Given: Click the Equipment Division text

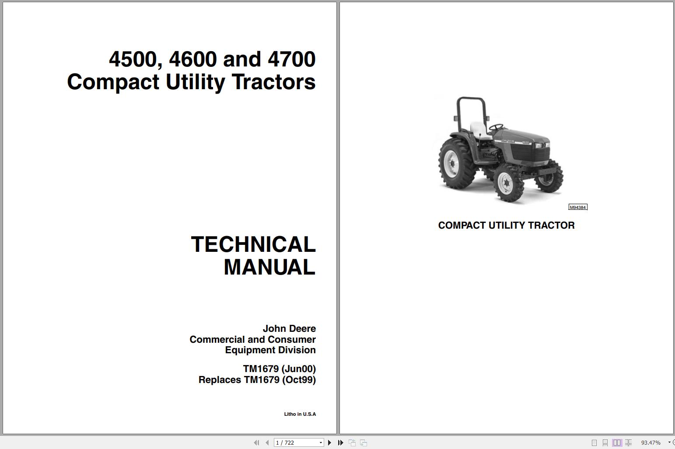Looking at the screenshot, I should pyautogui.click(x=270, y=350).
